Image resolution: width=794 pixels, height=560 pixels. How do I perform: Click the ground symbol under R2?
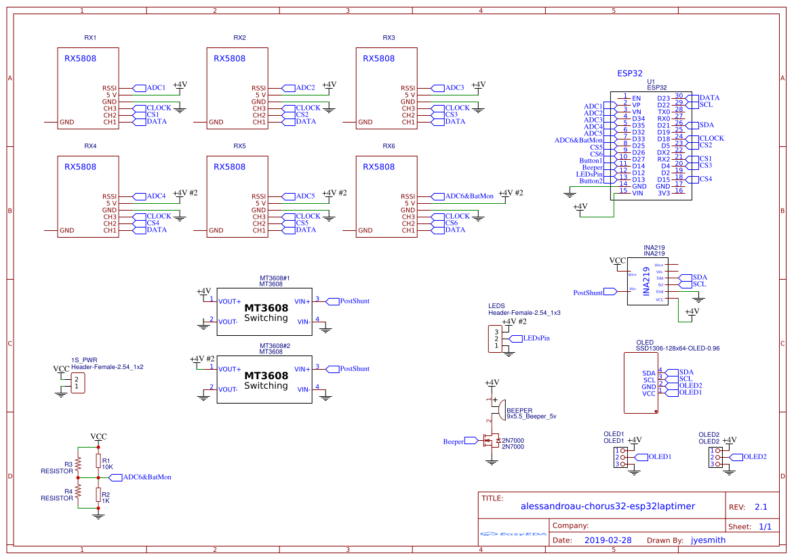tap(98, 516)
